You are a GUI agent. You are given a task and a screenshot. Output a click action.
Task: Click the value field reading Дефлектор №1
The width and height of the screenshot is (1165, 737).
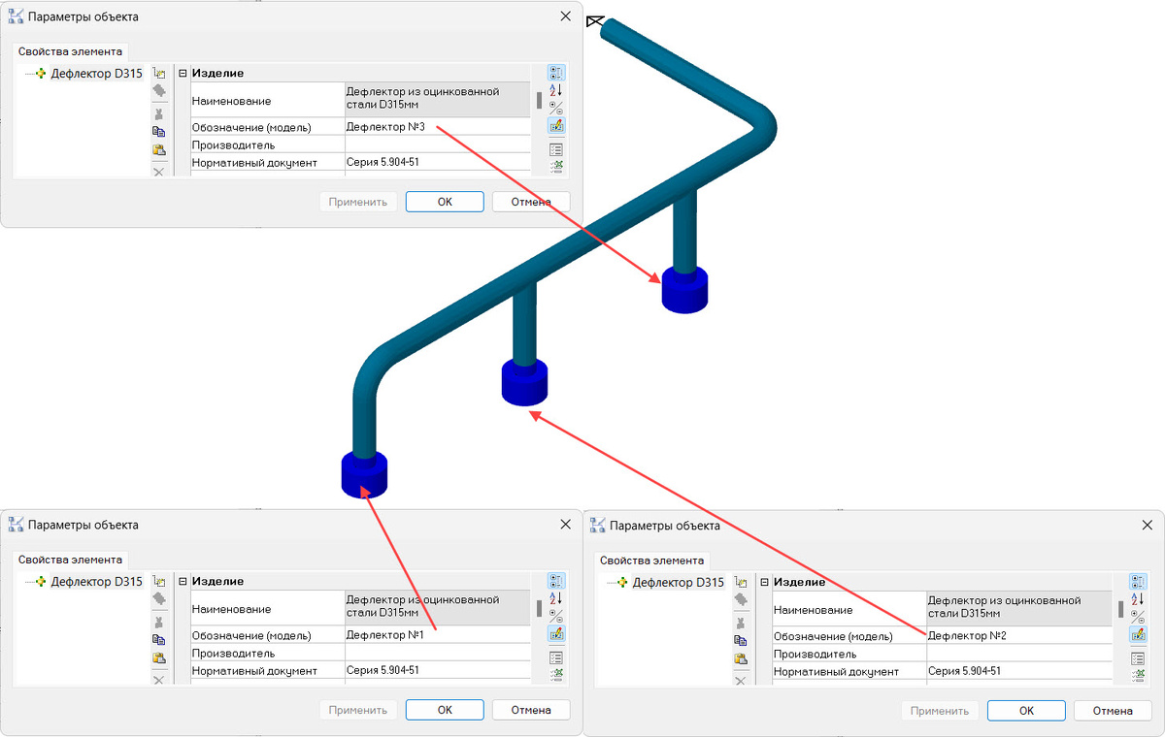(438, 635)
